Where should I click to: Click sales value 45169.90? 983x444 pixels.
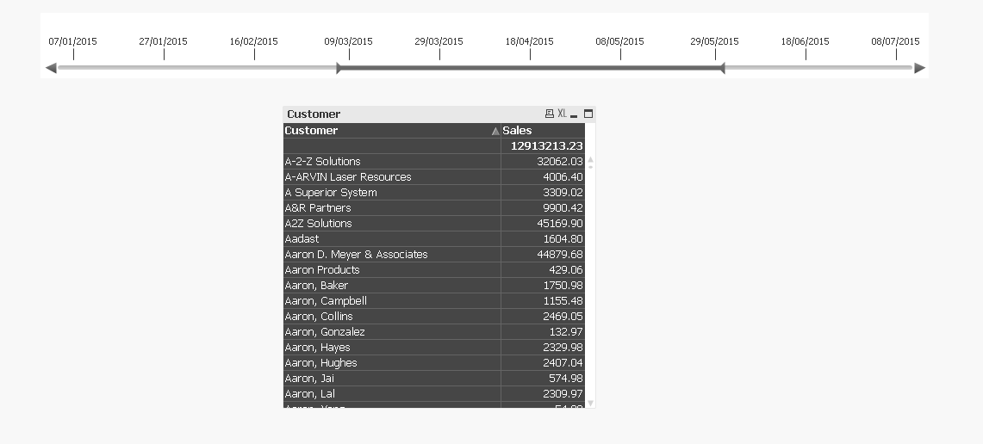point(543,223)
